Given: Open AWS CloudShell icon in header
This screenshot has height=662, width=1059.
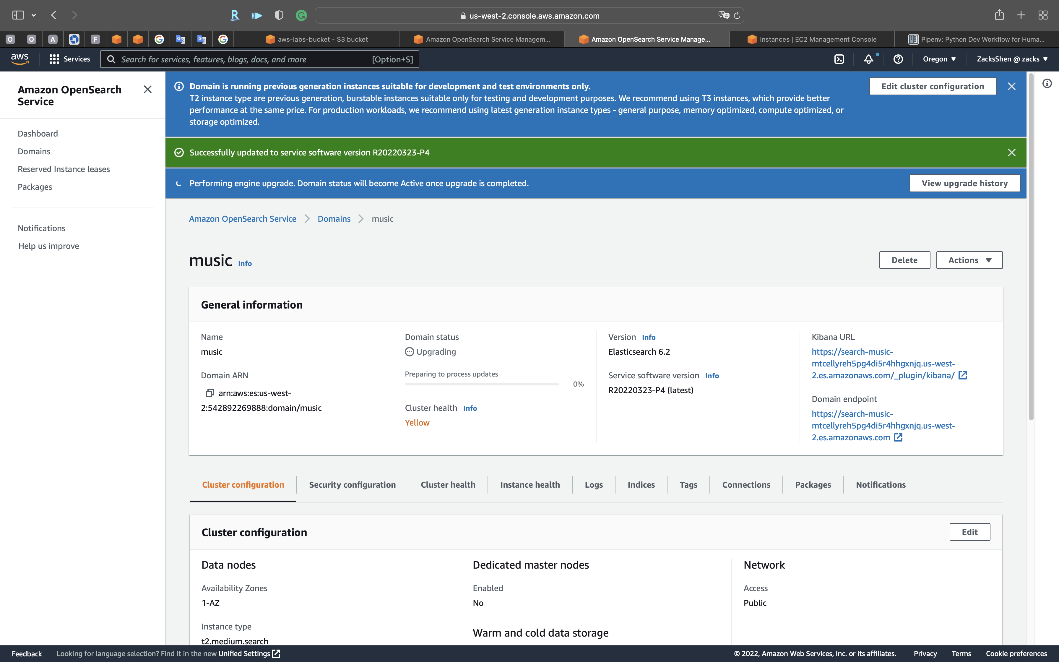Looking at the screenshot, I should coord(839,59).
